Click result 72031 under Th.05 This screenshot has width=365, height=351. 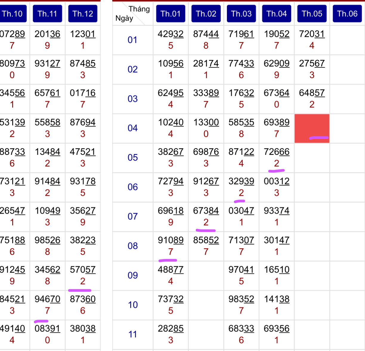(x=312, y=34)
